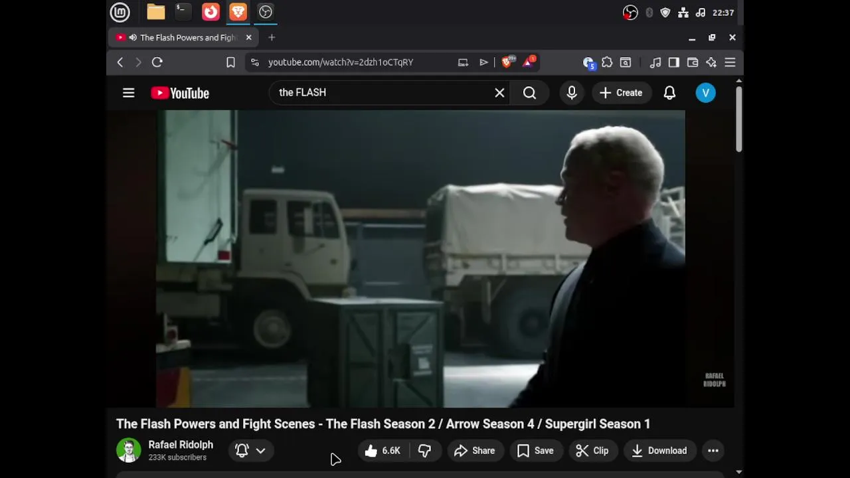The height and width of the screenshot is (478, 850).
Task: Save video to a playlist
Action: coord(535,451)
